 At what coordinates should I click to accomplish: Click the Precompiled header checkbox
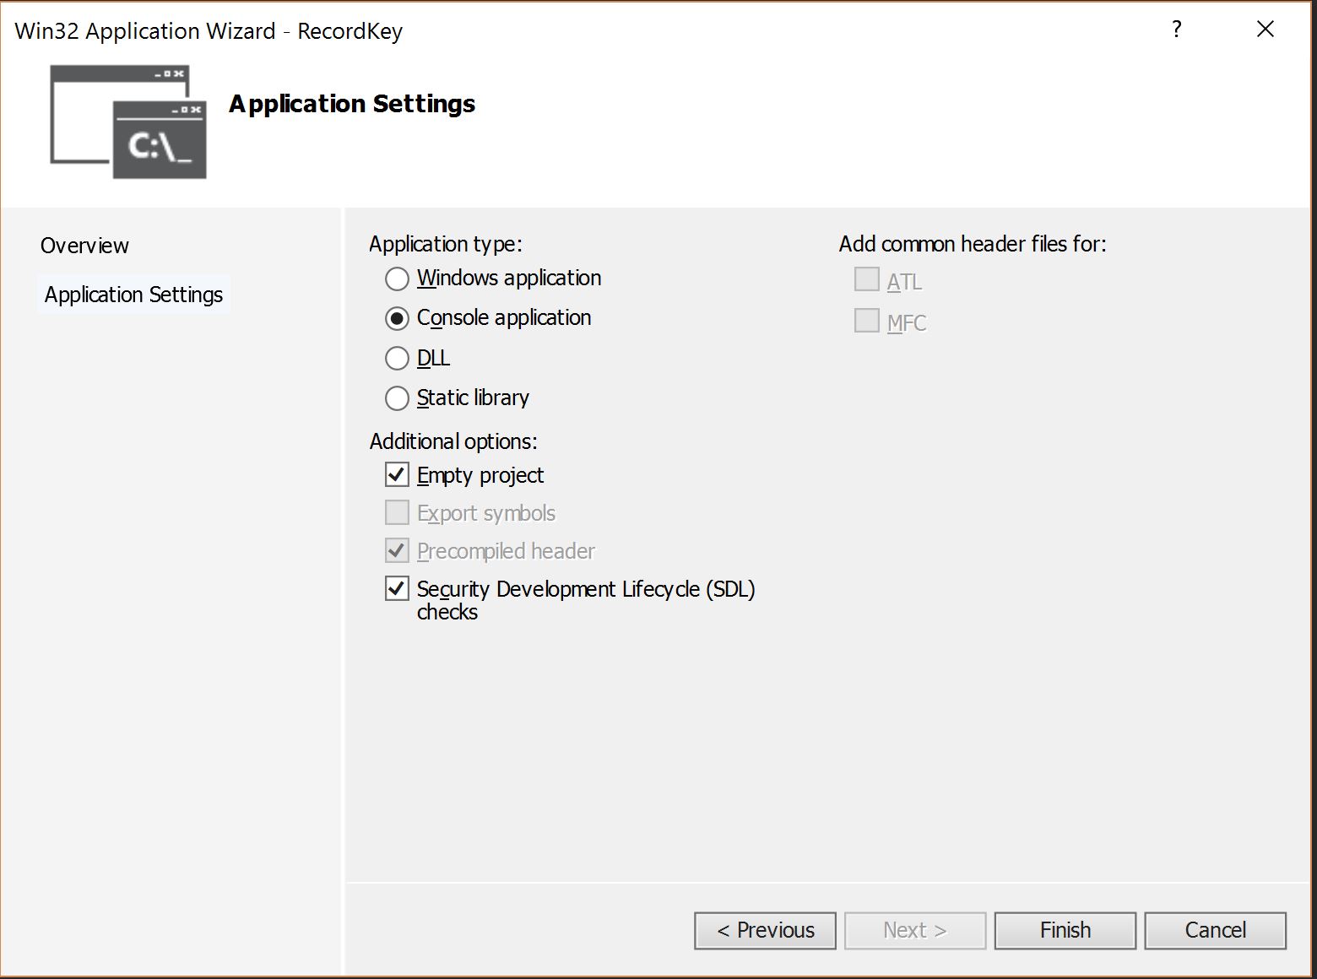pos(397,550)
